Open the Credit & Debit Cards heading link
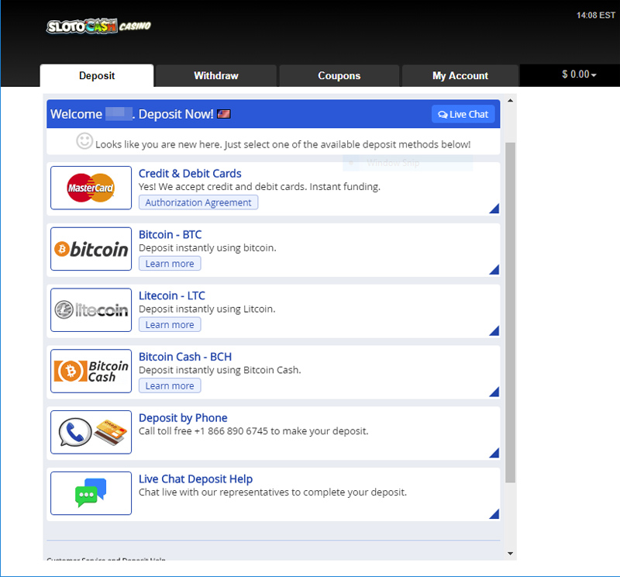Viewport: 620px width, 577px height. click(x=190, y=174)
